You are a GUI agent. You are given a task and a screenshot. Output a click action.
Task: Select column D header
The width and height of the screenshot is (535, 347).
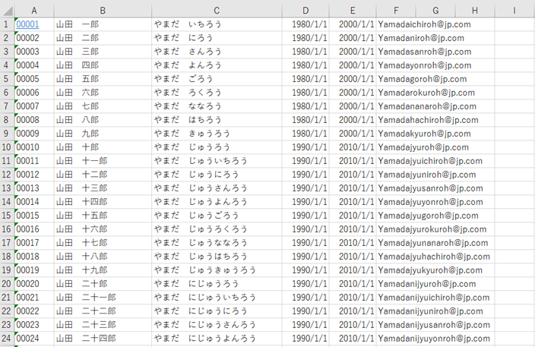[305, 11]
